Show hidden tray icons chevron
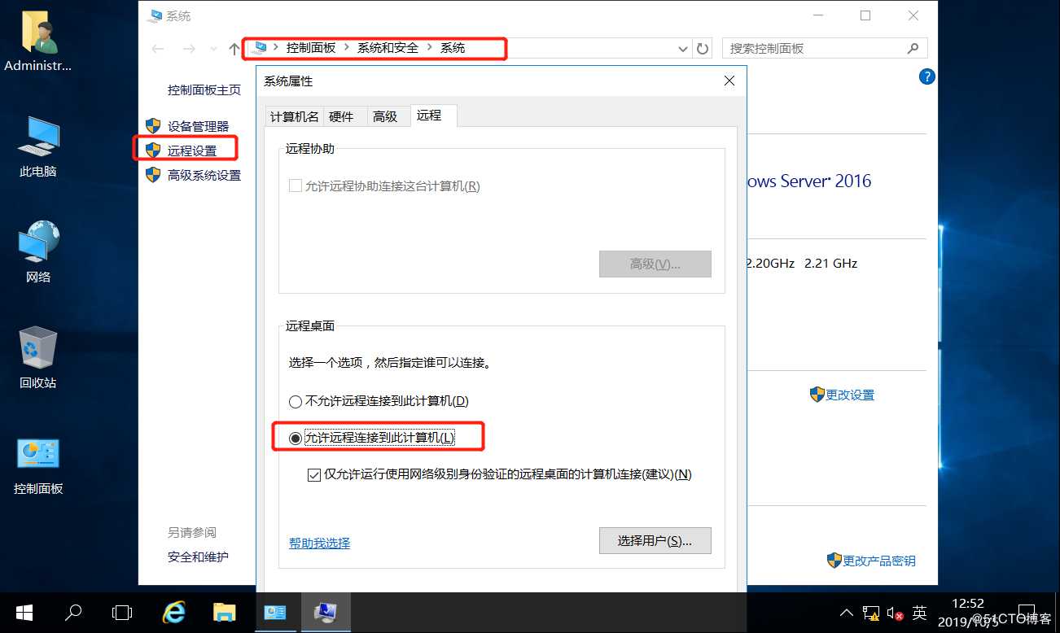Screen dimensions: 1060x633 (848, 613)
